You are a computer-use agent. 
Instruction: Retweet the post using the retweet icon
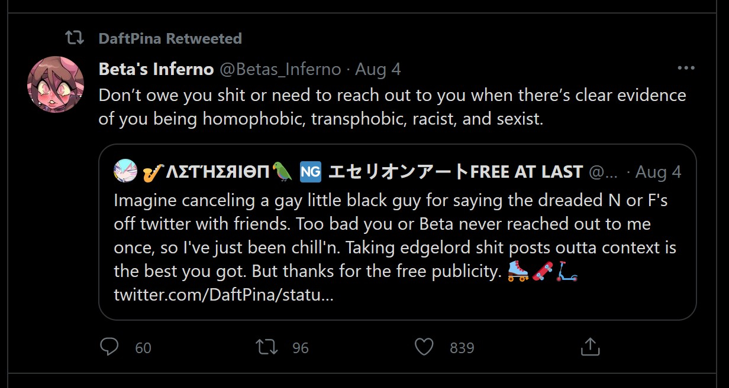[267, 347]
